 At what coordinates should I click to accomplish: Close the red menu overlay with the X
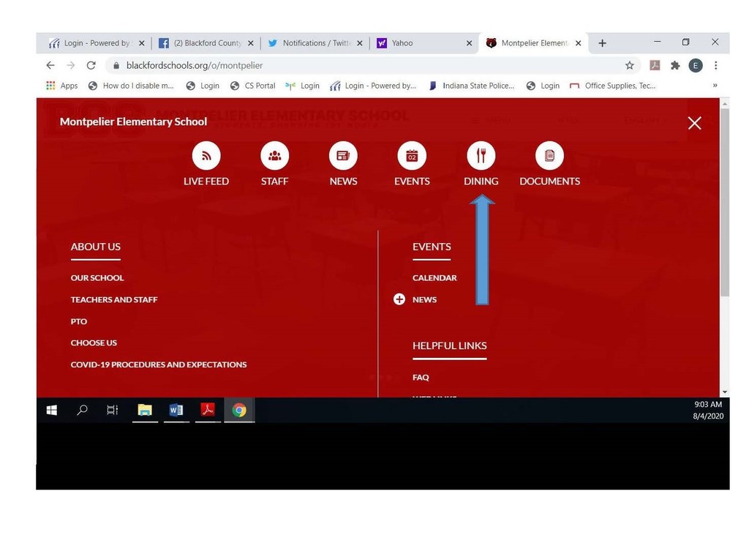[x=695, y=123]
